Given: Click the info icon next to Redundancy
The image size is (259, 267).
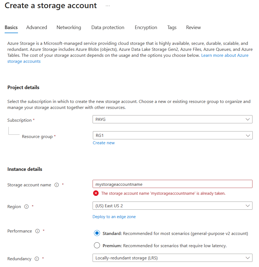Looking at the screenshot, I should tap(37, 259).
